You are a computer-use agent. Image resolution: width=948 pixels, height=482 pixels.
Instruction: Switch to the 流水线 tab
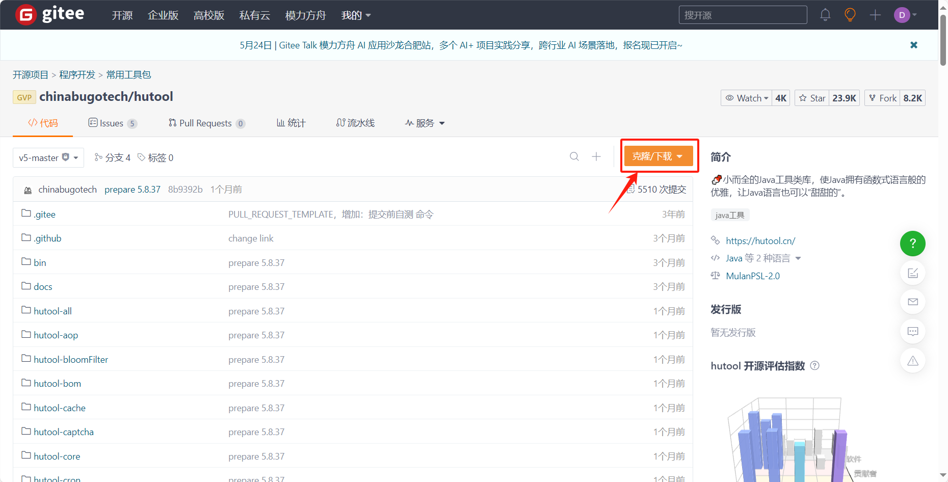[x=355, y=123]
